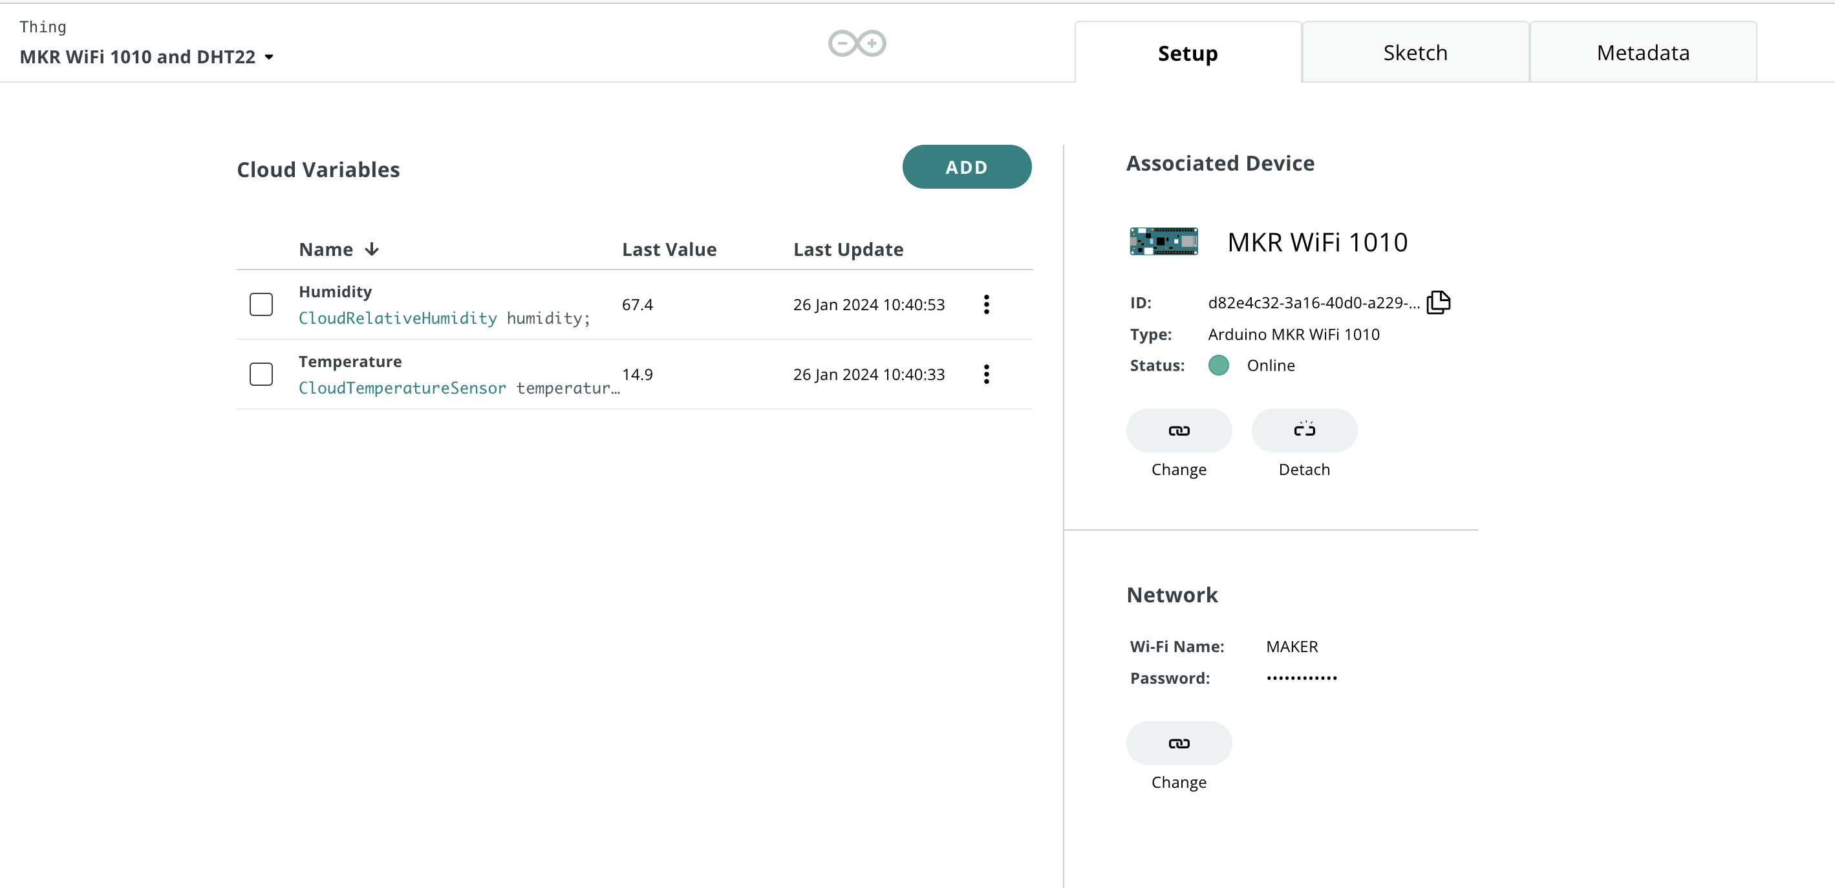Image resolution: width=1835 pixels, height=888 pixels.
Task: Click the Last Update column header
Action: (848, 249)
